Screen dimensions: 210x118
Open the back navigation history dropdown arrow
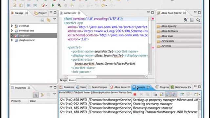(106, 6)
